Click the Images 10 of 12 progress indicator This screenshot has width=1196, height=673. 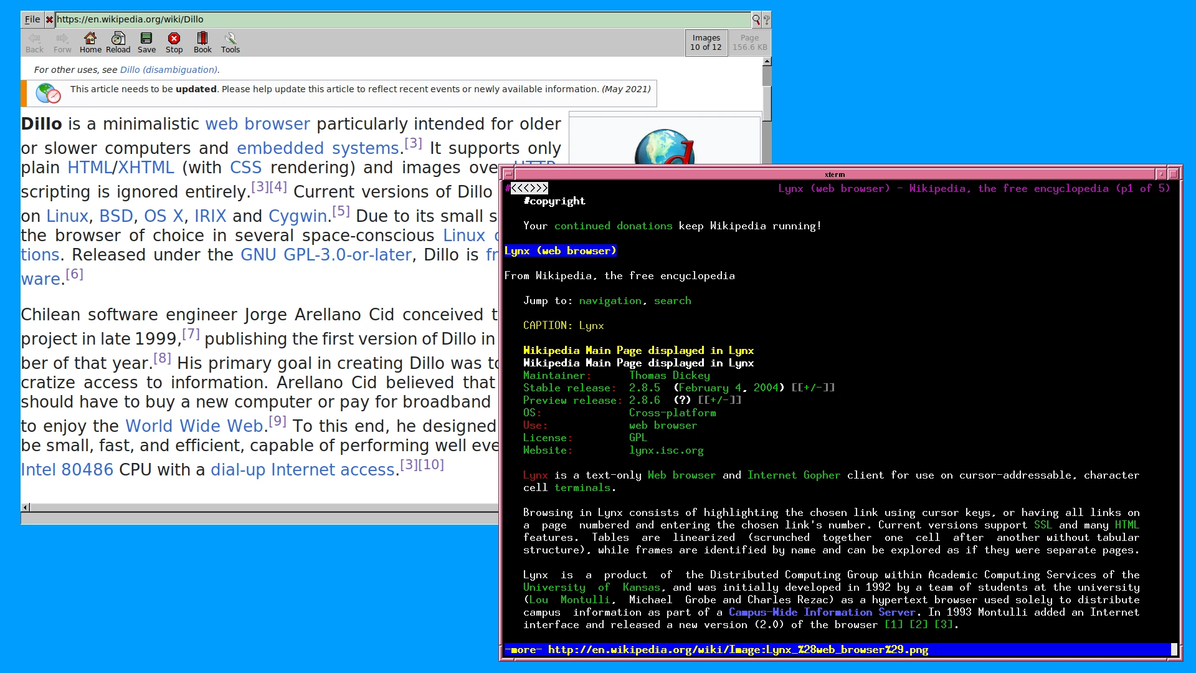706,42
